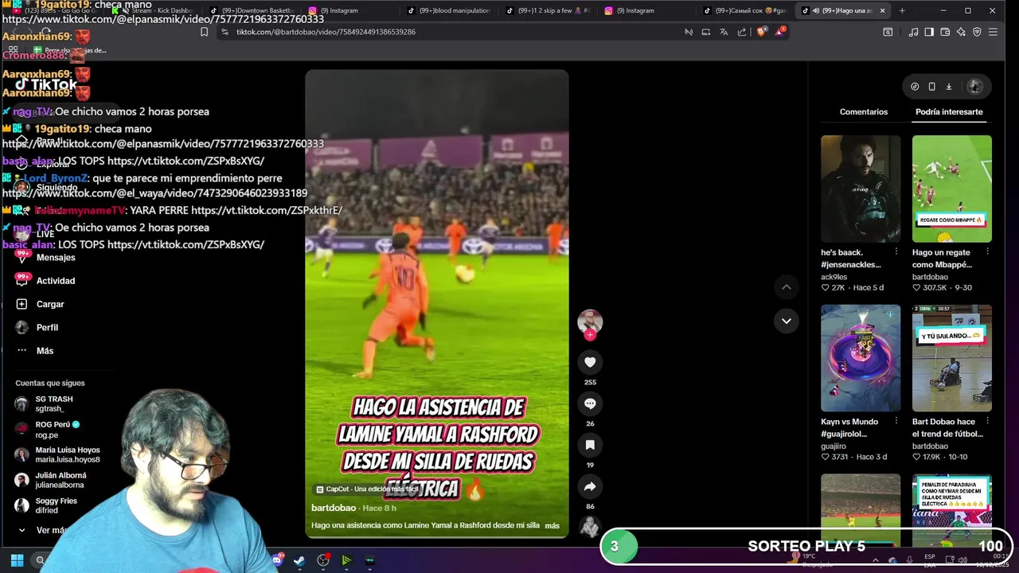Open Discord from the taskbar
Image resolution: width=1019 pixels, height=573 pixels.
tap(276, 560)
